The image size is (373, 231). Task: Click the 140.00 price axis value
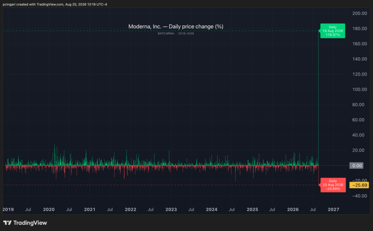360,59
